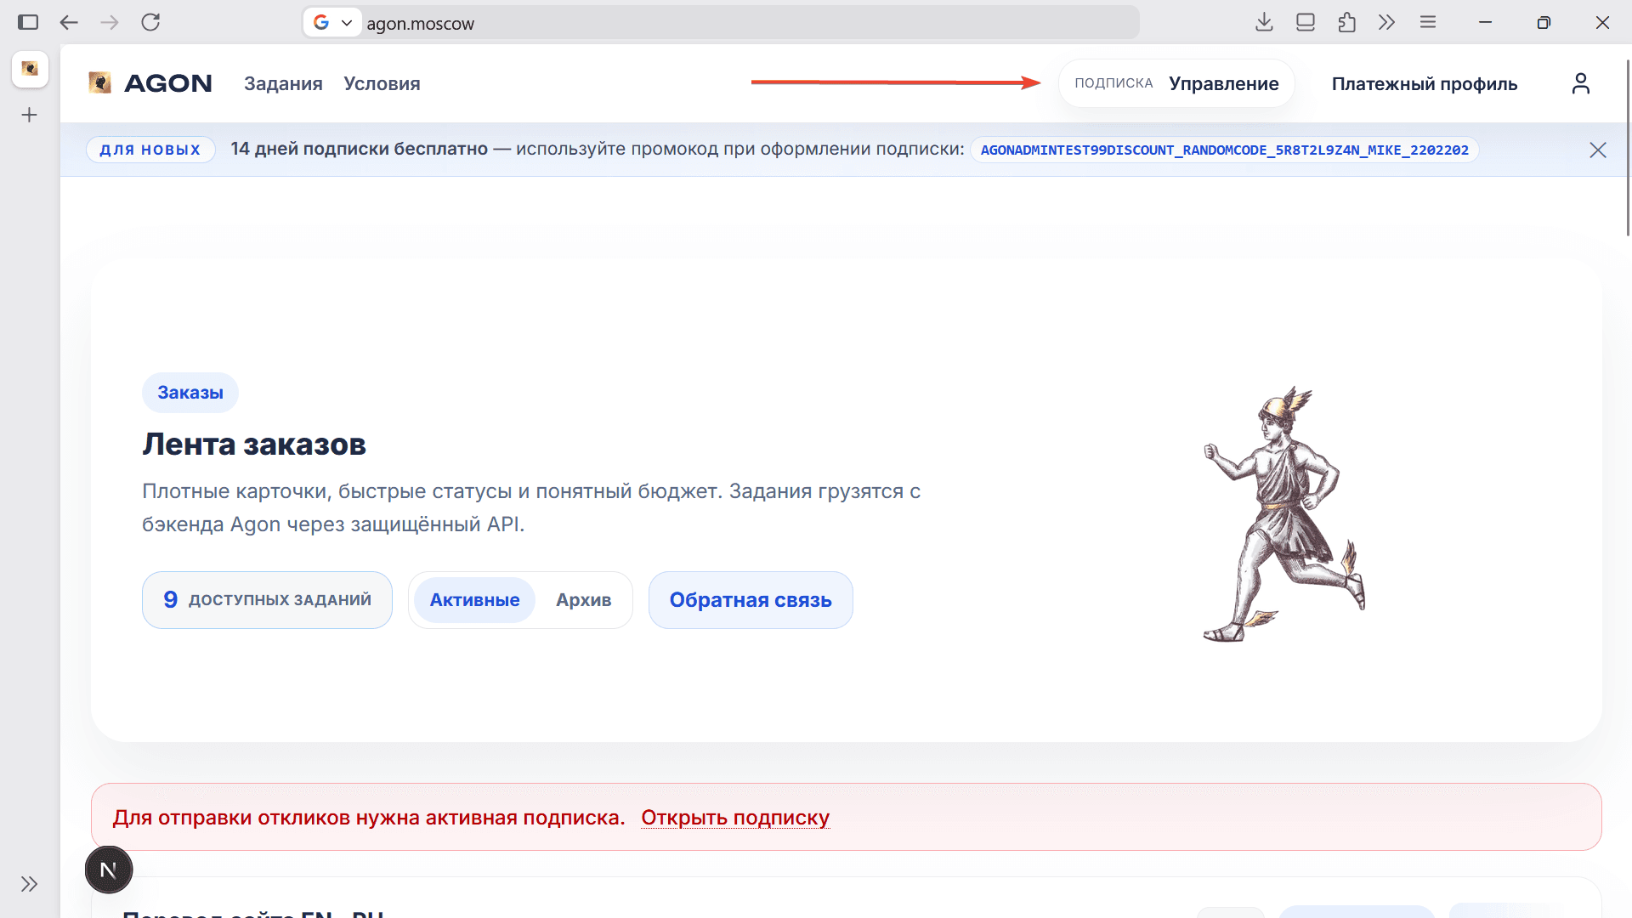Screen dimensions: 1632x918
Task: Dismiss the promo banner with X
Action: click(x=1598, y=150)
